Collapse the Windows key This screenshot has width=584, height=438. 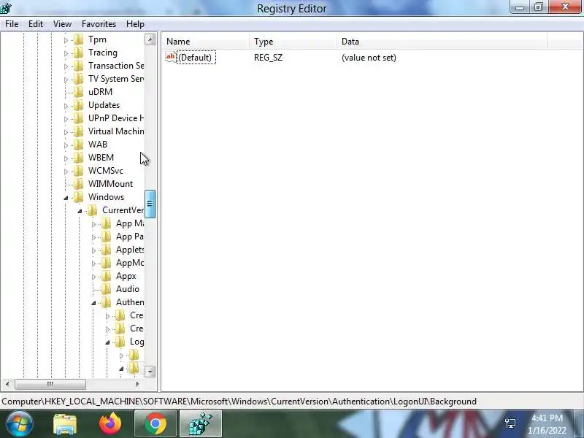point(66,198)
